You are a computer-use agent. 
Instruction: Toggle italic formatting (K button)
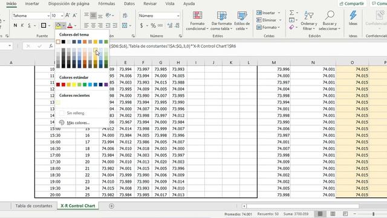pos(22,25)
